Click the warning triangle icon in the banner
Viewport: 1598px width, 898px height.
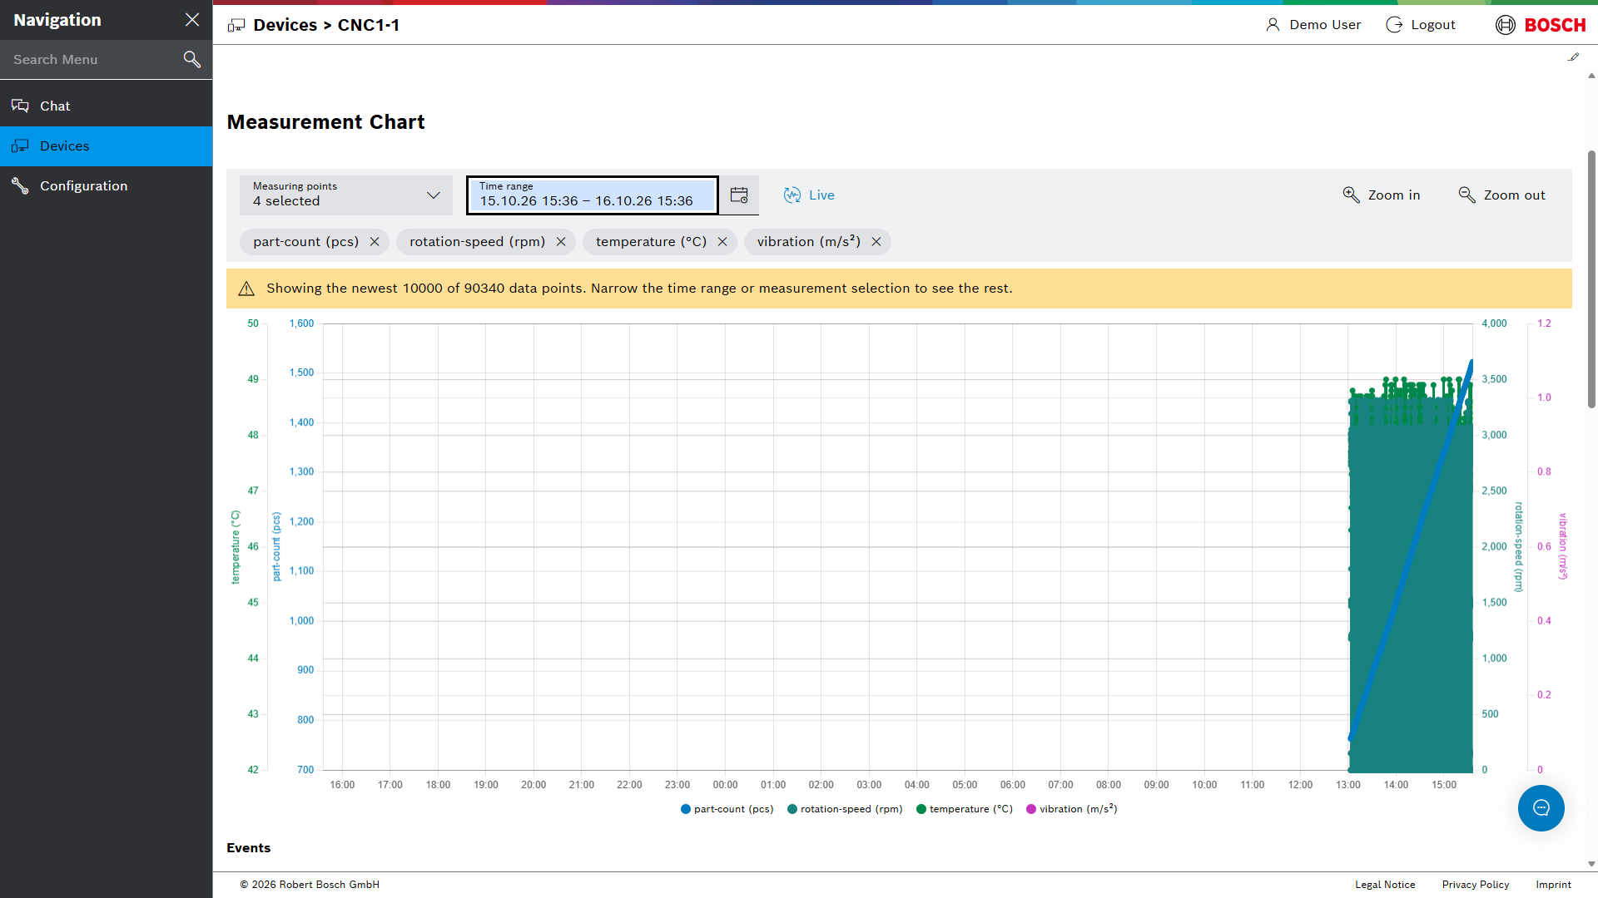click(246, 289)
